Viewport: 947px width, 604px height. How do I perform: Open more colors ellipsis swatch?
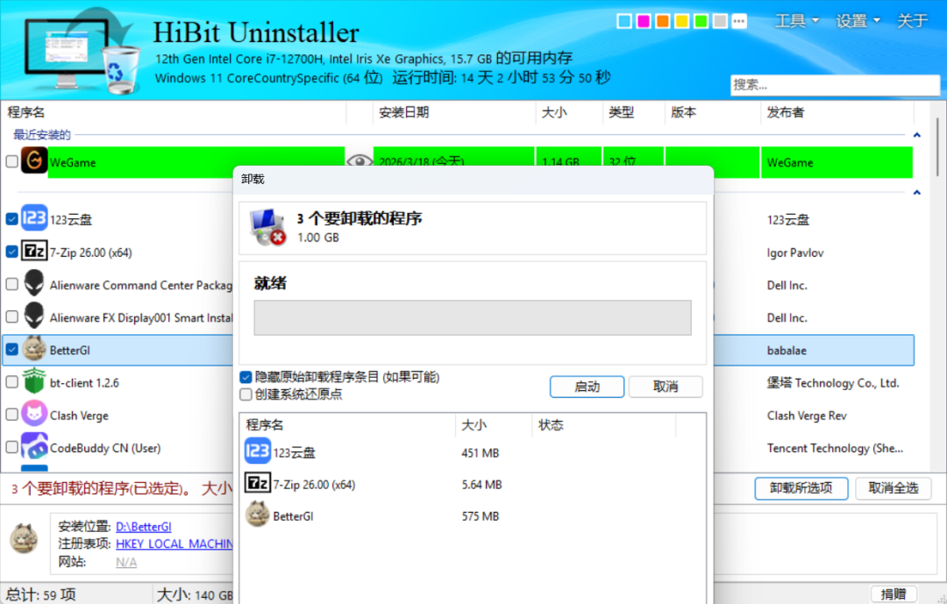739,21
